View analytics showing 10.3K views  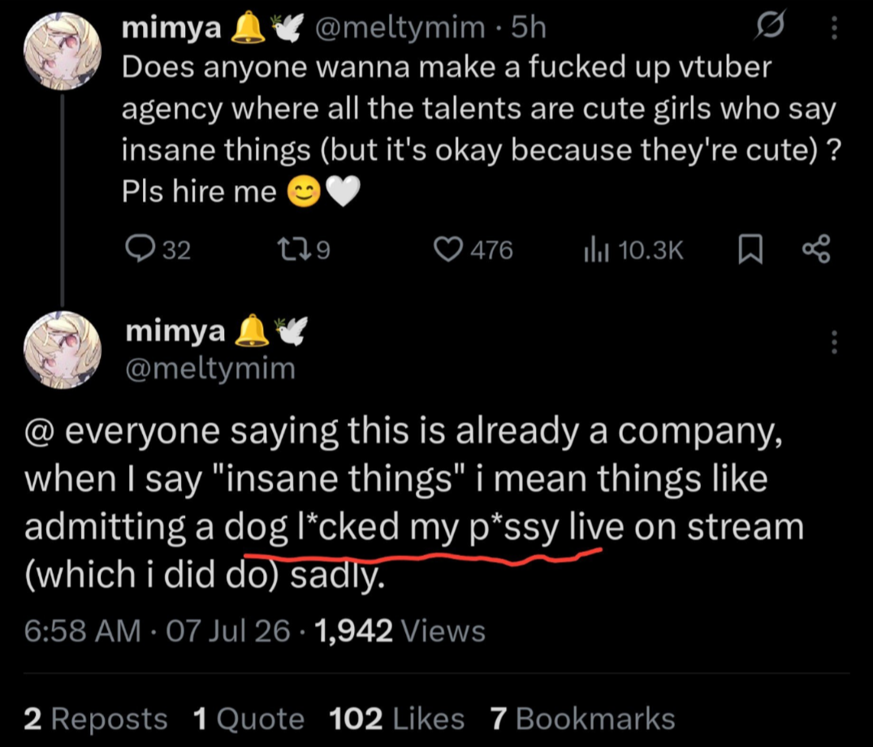tap(633, 250)
